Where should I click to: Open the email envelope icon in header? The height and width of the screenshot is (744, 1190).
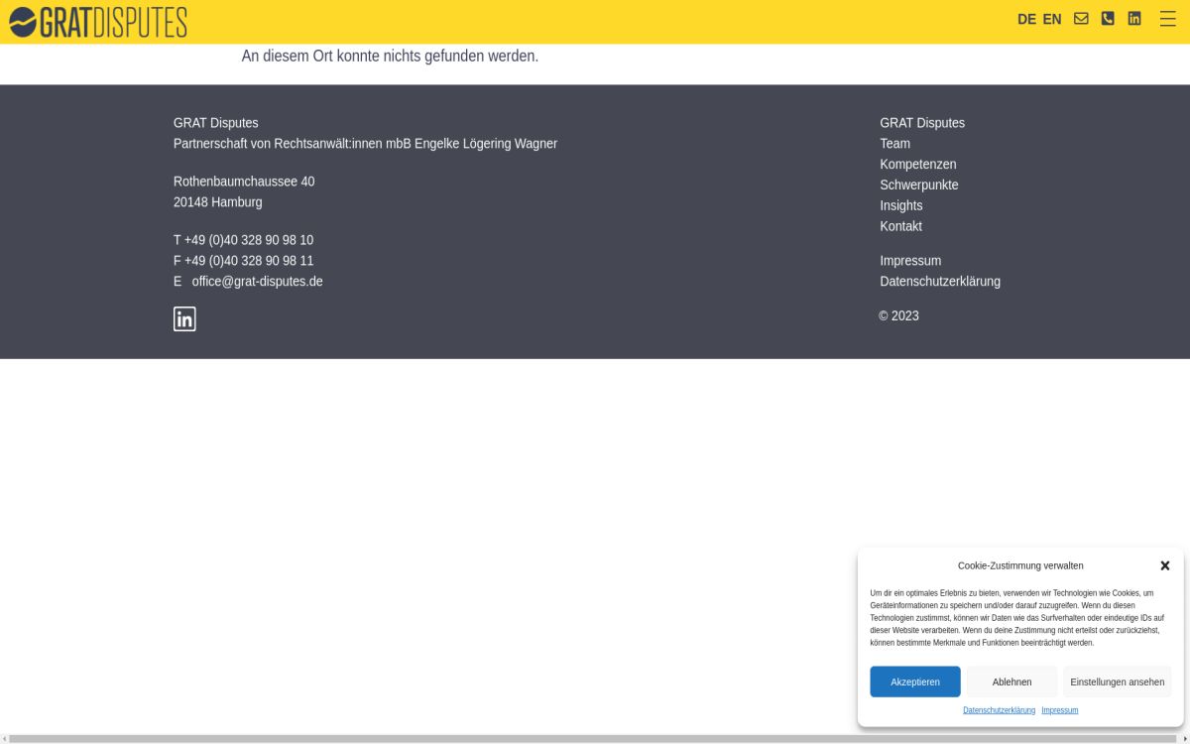1081,19
